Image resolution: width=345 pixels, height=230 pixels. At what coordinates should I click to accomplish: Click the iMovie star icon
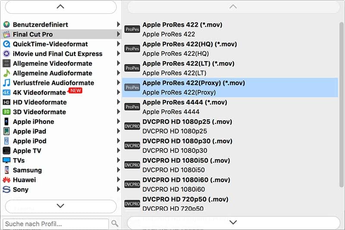coord(6,53)
